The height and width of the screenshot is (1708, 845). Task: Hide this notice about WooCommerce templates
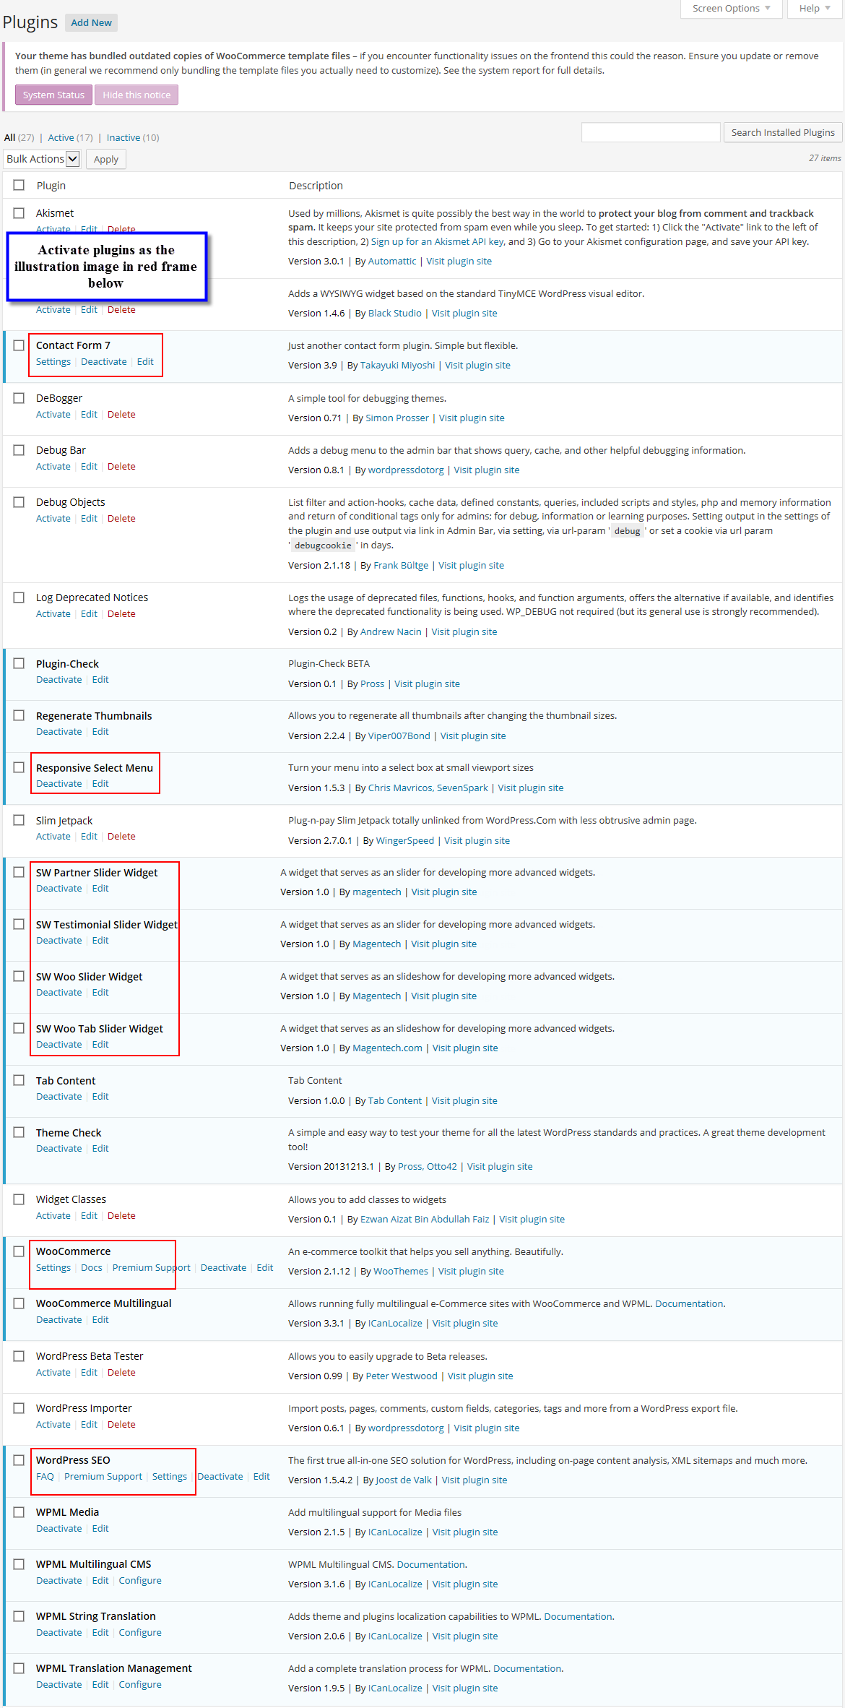136,95
